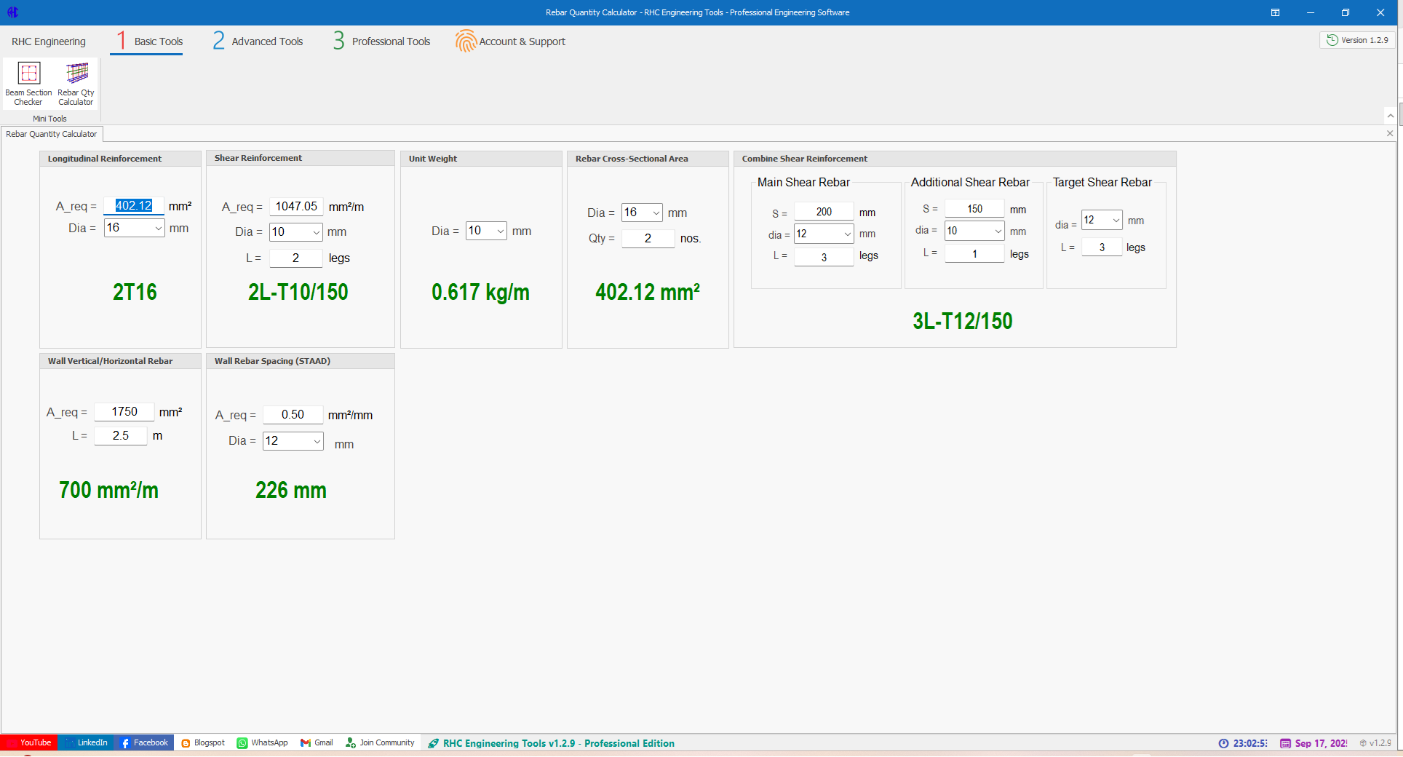Click the Join Community icon
This screenshot has width=1403, height=757.
[x=351, y=742]
